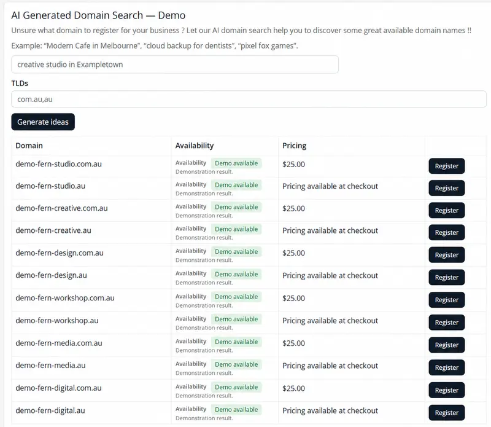Screen dimensions: 491x427
Task: Click the $25.00 price of demo-fern-studio.com.au
Action: pos(294,164)
